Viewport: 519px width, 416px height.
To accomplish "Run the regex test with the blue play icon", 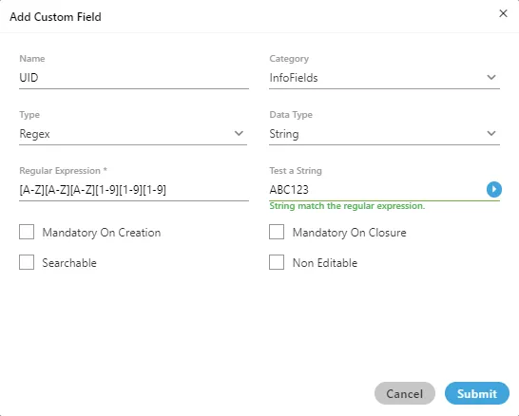I will 494,190.
